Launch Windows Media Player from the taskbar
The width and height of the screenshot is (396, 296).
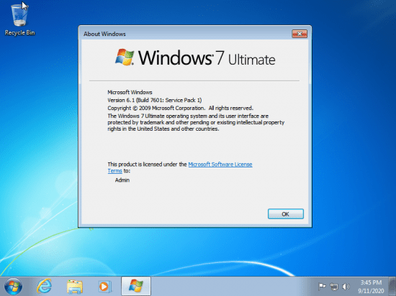[104, 287]
